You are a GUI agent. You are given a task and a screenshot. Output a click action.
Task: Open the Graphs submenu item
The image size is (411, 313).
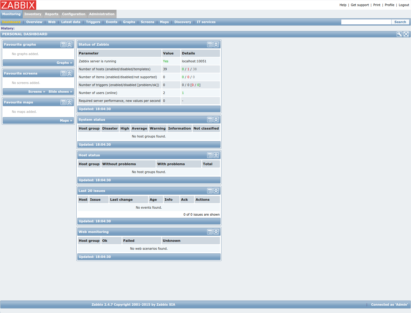pos(129,22)
